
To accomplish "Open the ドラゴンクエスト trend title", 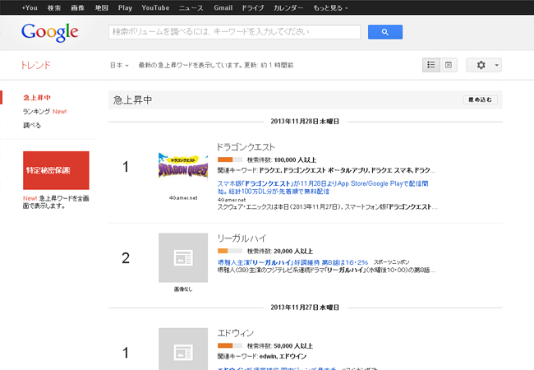I will [246, 146].
